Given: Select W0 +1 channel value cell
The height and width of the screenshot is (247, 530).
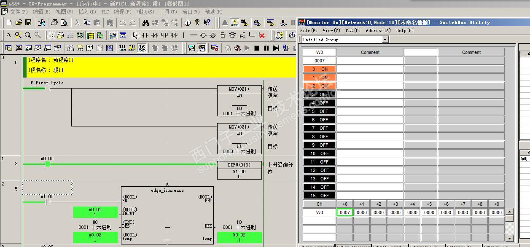Looking at the screenshot, I should (362, 212).
